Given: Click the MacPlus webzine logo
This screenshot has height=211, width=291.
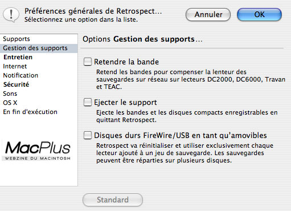Looking at the screenshot, I should (38, 151).
